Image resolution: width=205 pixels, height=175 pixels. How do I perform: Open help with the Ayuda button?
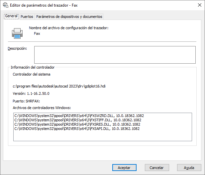click(x=189, y=168)
